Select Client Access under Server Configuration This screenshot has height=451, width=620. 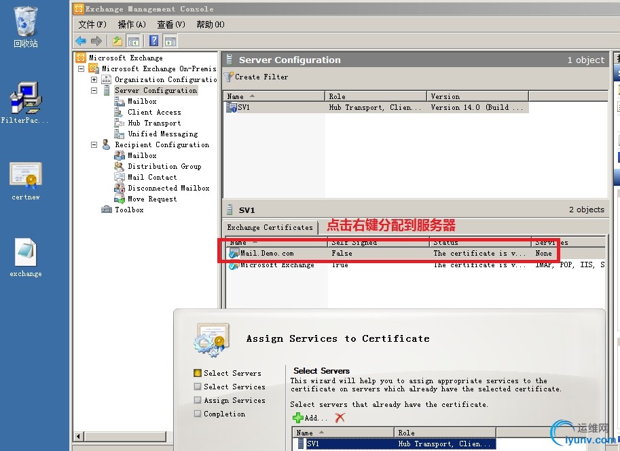154,112
